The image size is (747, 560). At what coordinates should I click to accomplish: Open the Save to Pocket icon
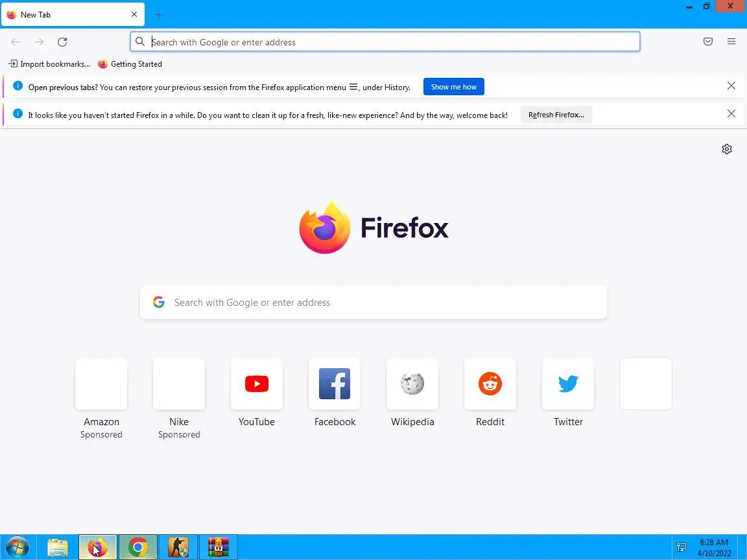click(708, 41)
